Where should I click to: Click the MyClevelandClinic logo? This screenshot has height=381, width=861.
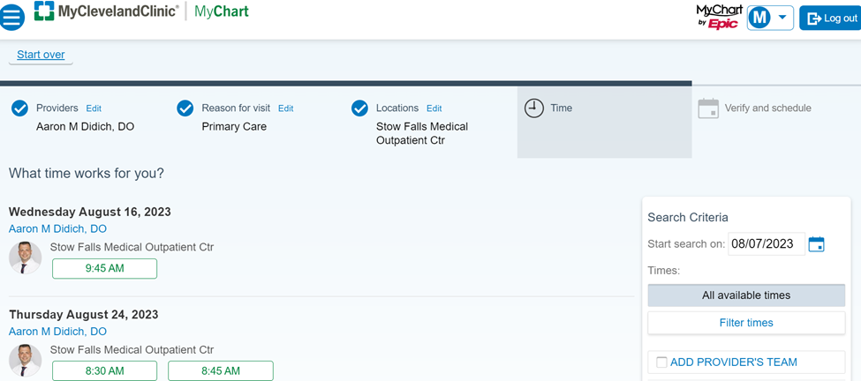107,11
